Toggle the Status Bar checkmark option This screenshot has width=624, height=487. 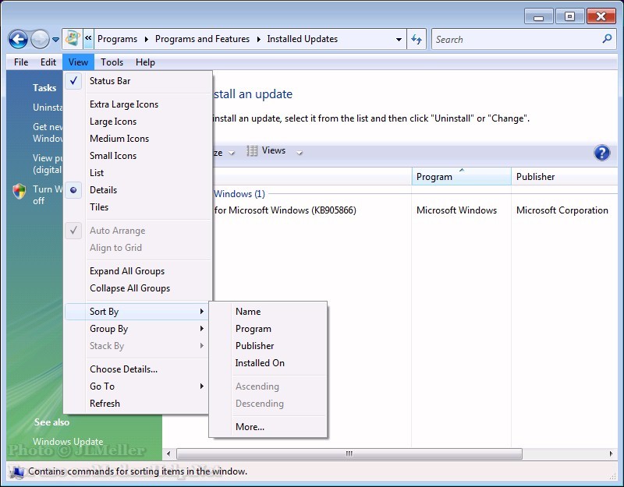(110, 81)
